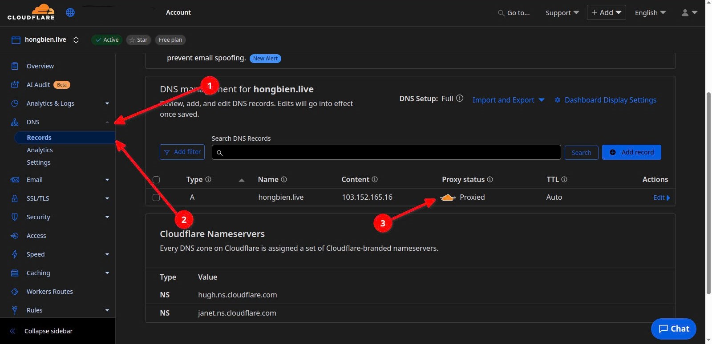Screen dimensions: 712x344
Task: Click the New Alert badge
Action: [265, 59]
